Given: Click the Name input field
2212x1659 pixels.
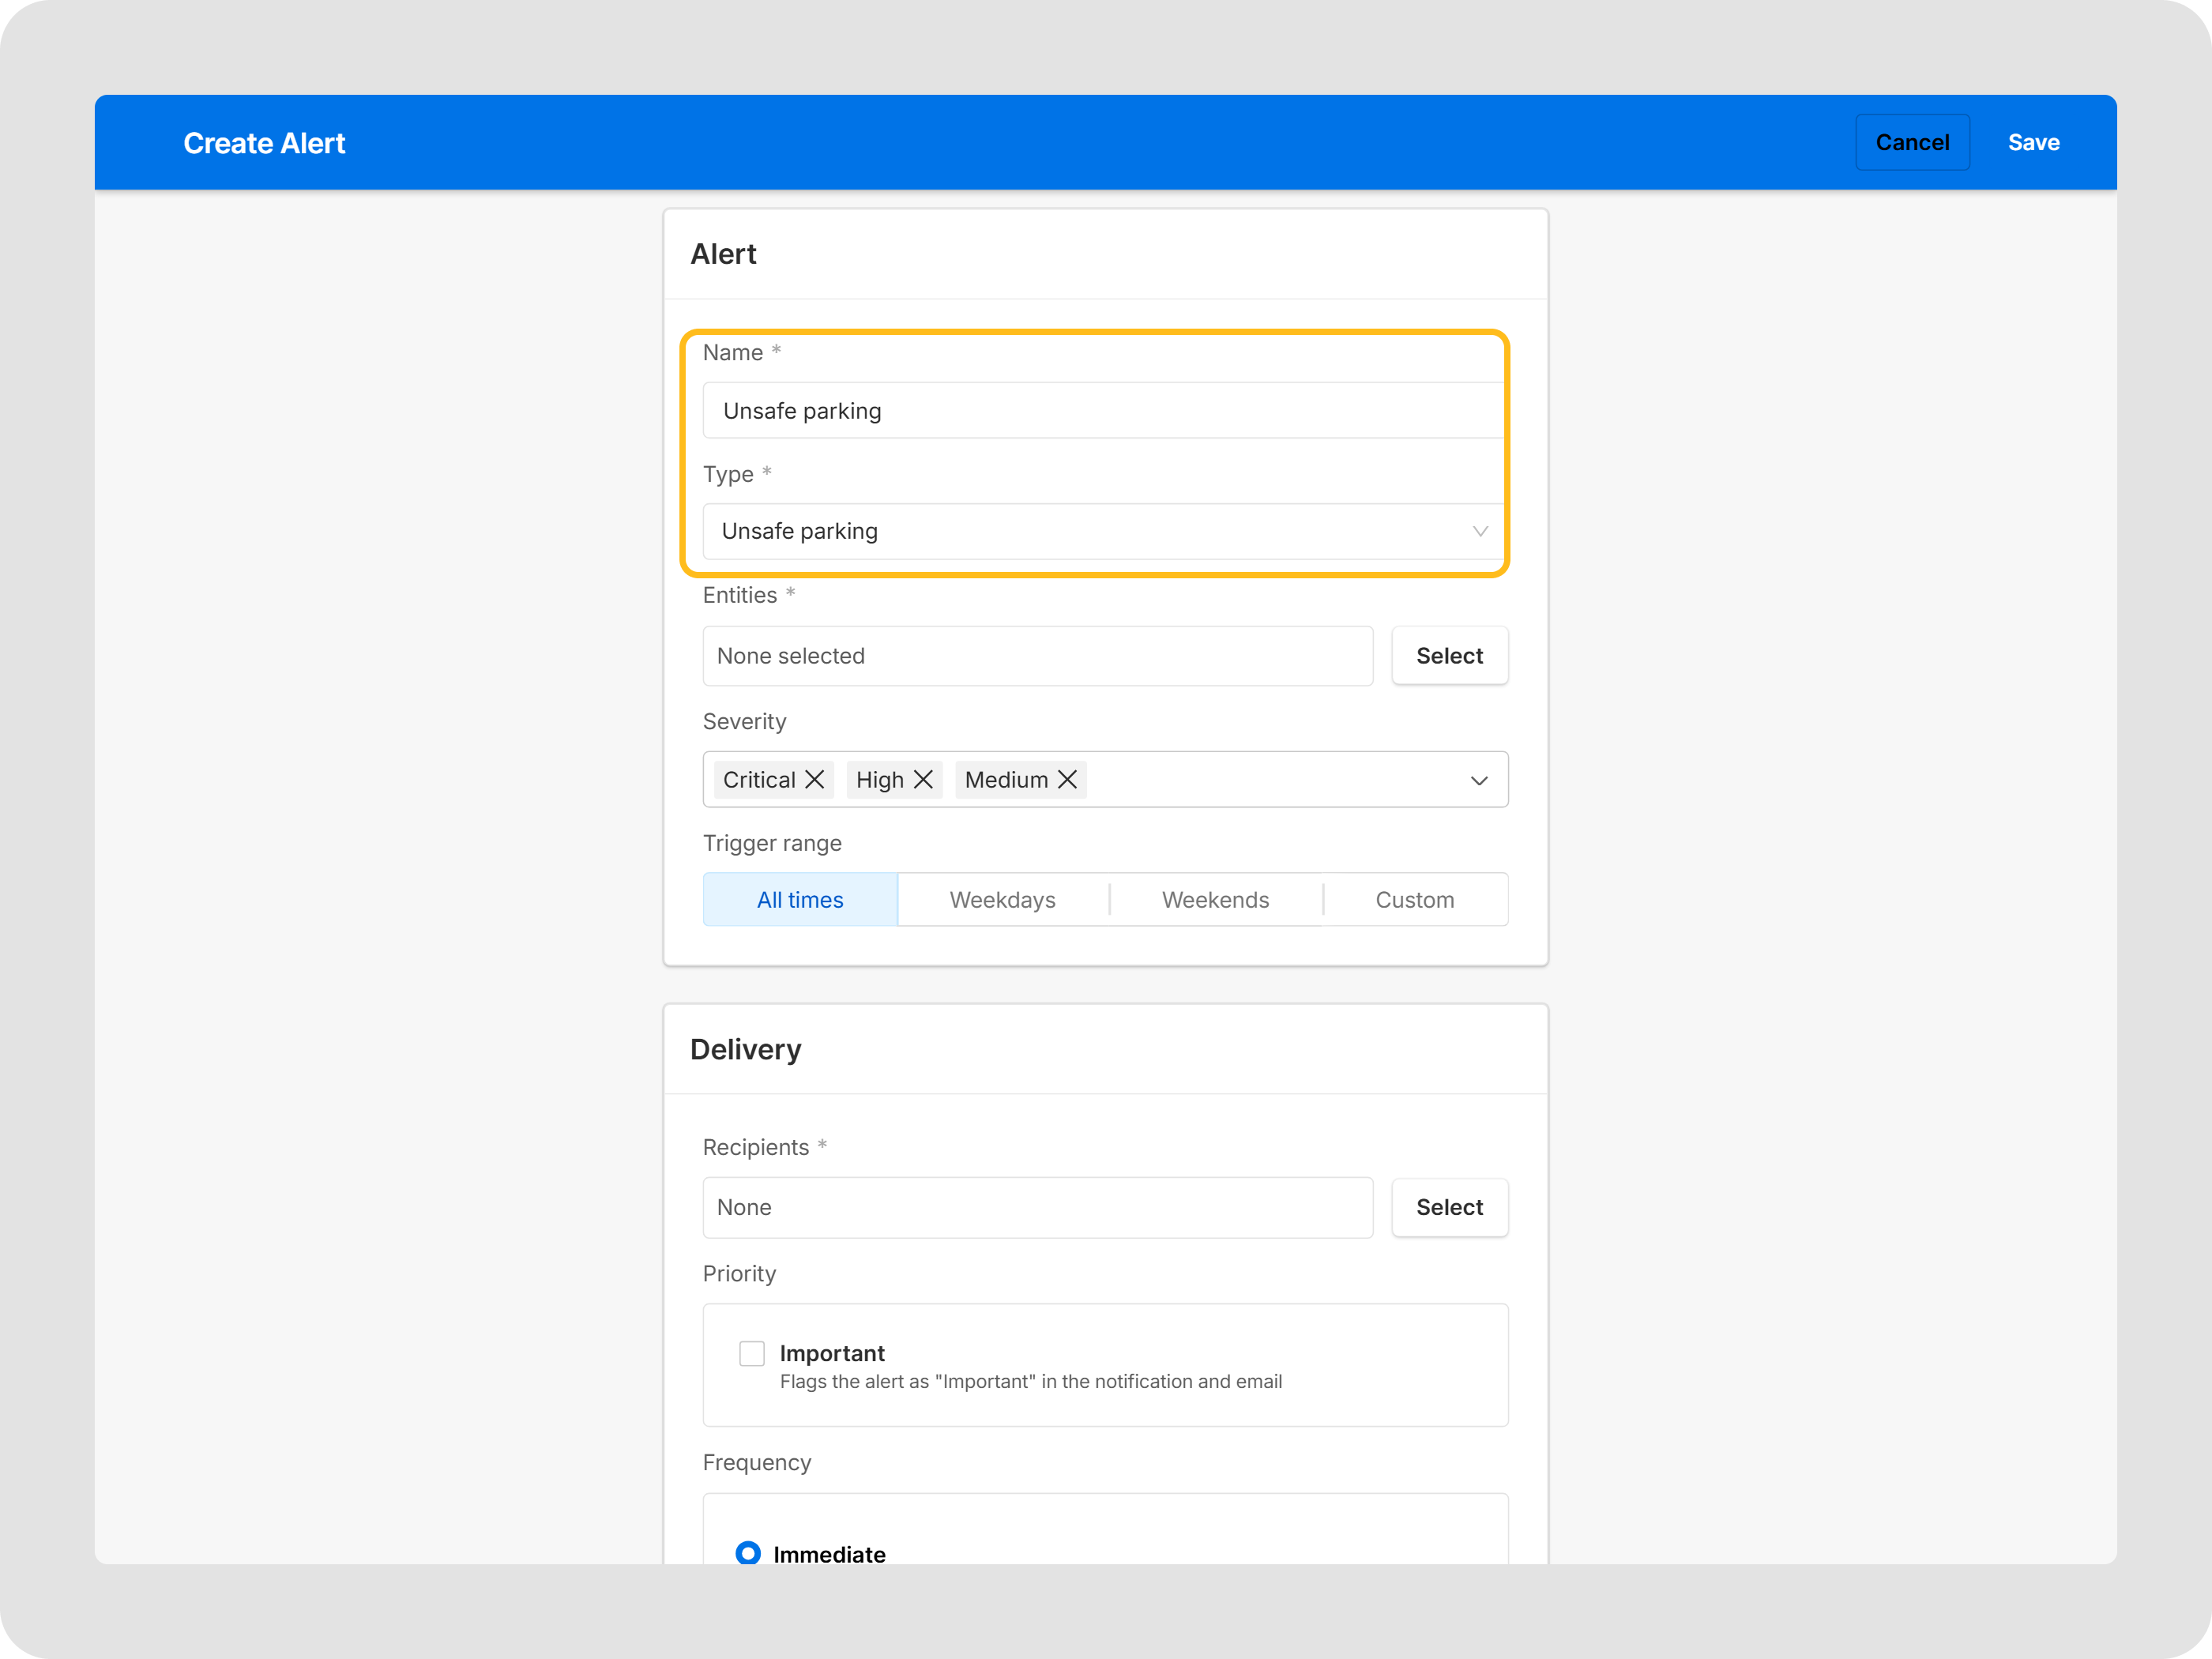Looking at the screenshot, I should (1100, 411).
